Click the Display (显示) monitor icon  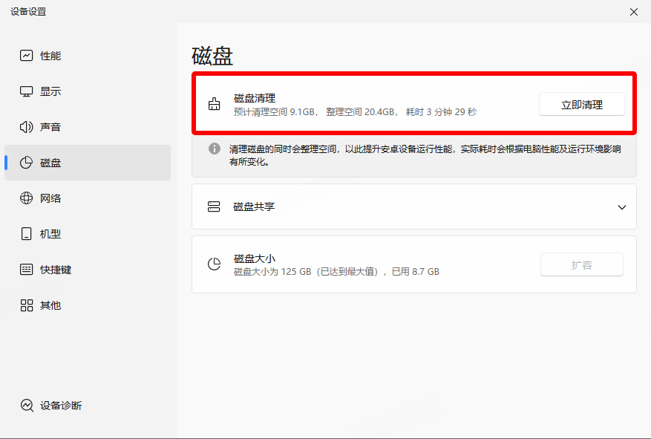pyautogui.click(x=27, y=91)
